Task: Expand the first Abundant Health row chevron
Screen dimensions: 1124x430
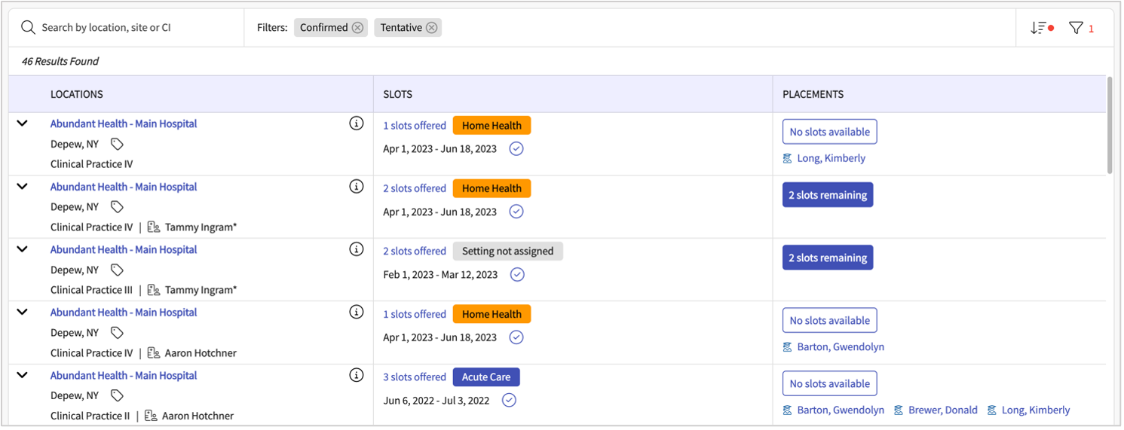Action: coord(23,124)
